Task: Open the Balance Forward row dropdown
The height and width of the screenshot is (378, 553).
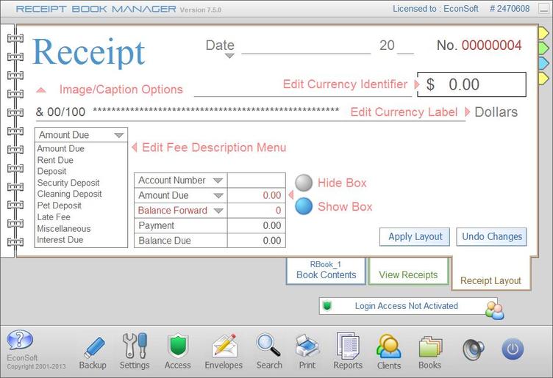Action: (218, 211)
